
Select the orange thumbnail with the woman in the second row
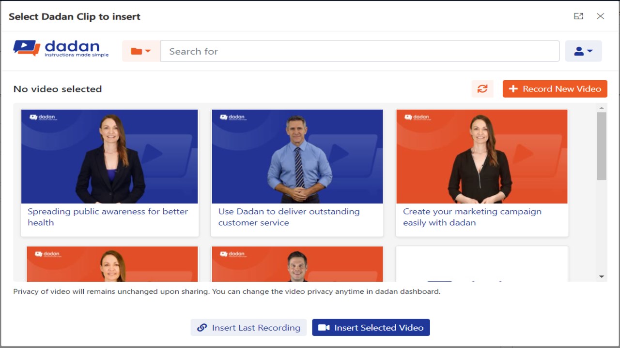[112, 264]
